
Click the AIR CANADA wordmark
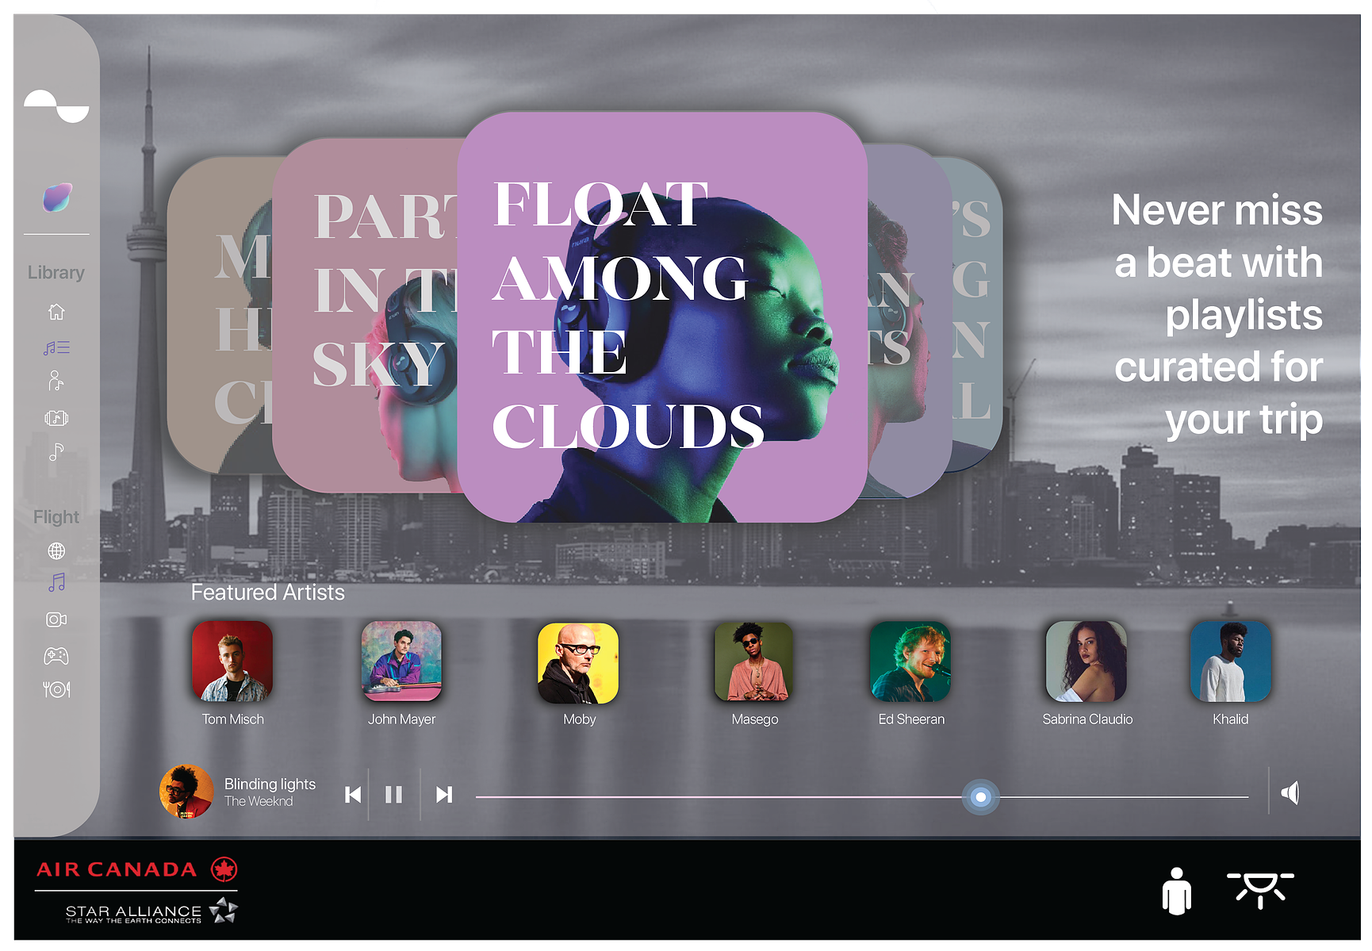pos(117,869)
